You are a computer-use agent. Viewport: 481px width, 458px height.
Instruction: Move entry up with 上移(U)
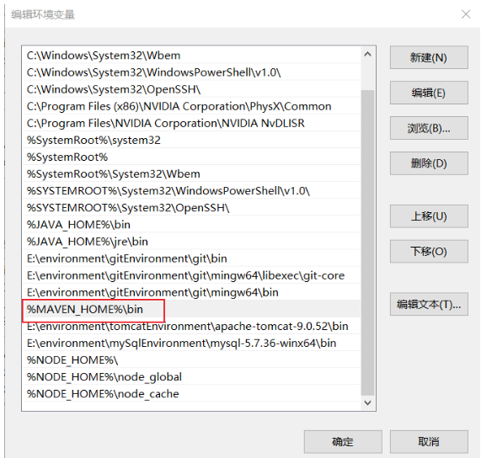pyautogui.click(x=429, y=216)
